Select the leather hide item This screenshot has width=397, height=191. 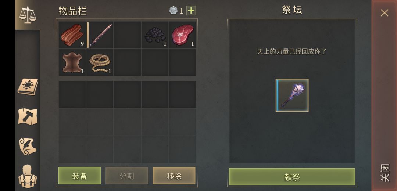pyautogui.click(x=72, y=62)
